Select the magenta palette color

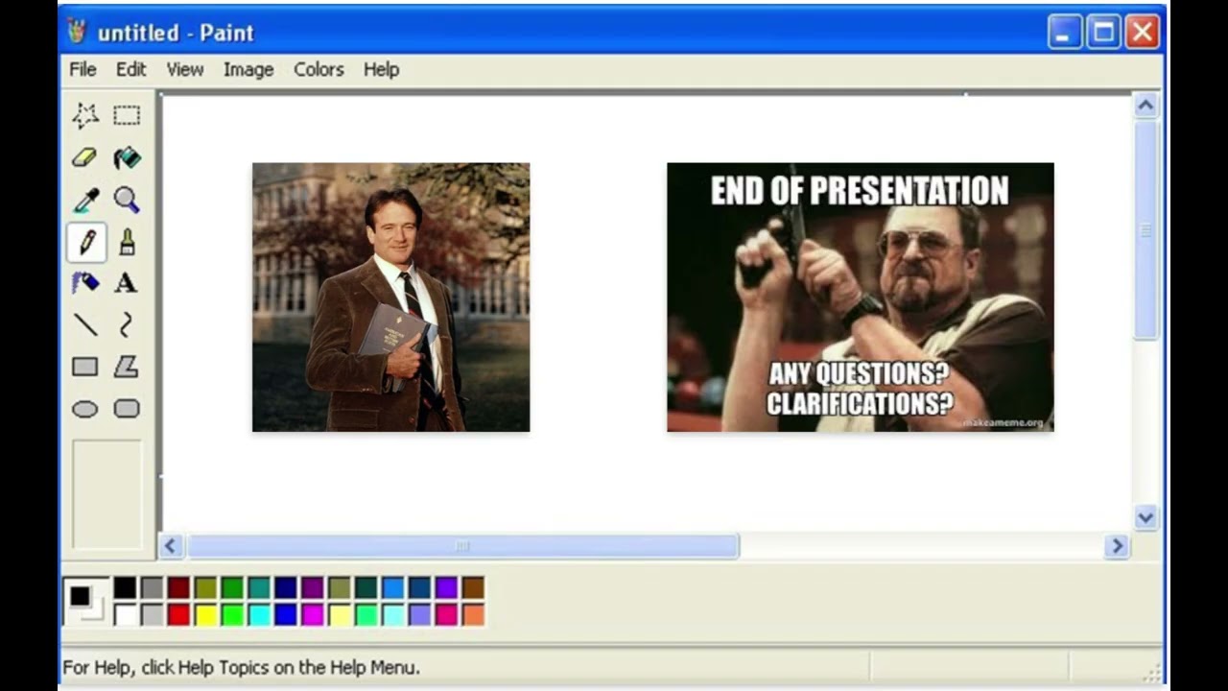click(x=313, y=614)
